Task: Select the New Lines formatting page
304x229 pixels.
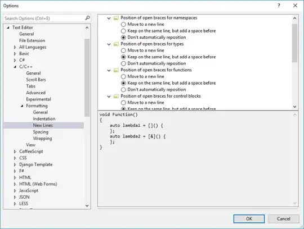Action: click(43, 125)
